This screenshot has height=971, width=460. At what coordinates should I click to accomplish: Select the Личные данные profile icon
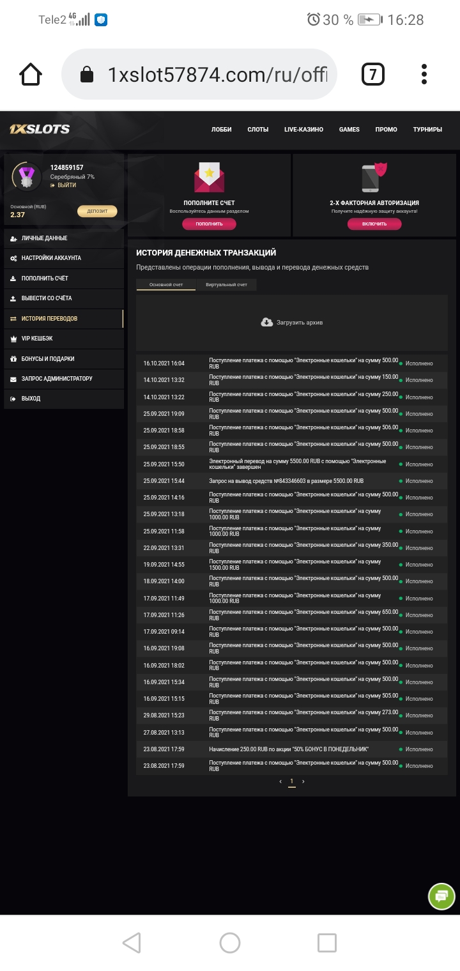pos(15,238)
